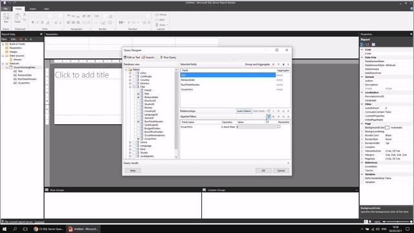414x233 pixels.
Task: Switch to the Insert ribbon tab
Action: click(33, 9)
